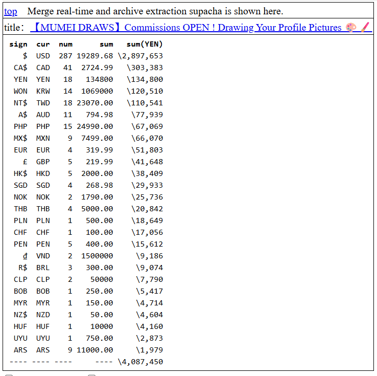Click NOK sum 1790.00
Viewport: 377px width, 376px height.
click(97, 197)
